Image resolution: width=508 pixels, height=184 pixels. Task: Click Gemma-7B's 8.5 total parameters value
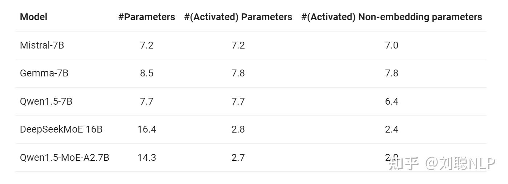[x=146, y=73]
